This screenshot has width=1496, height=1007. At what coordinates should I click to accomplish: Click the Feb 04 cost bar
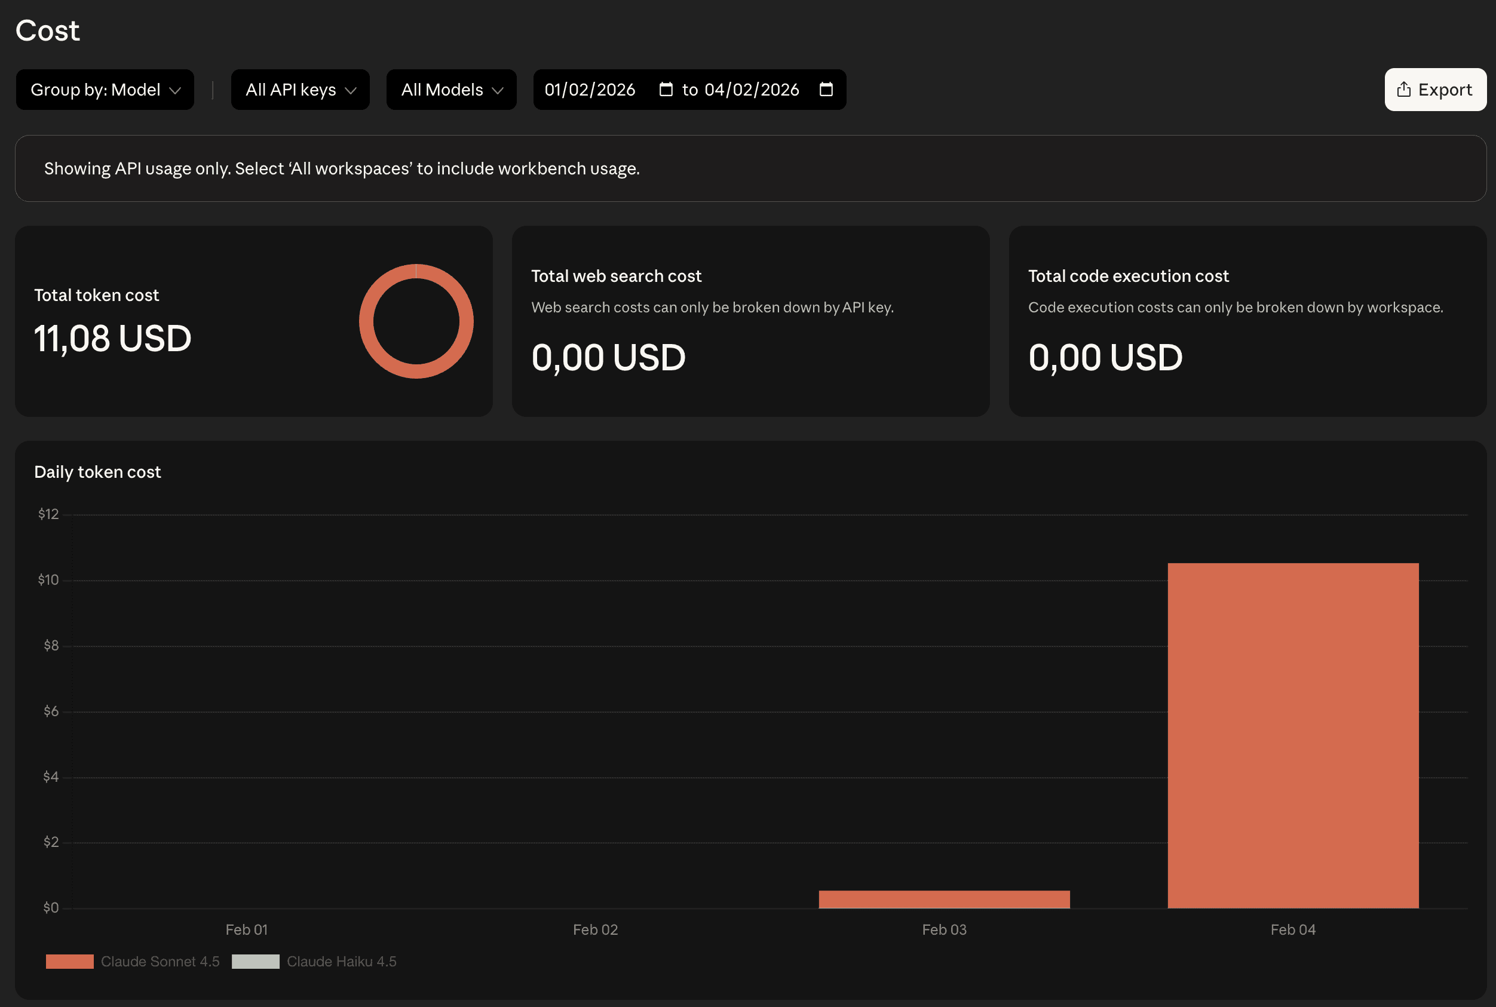coord(1292,735)
